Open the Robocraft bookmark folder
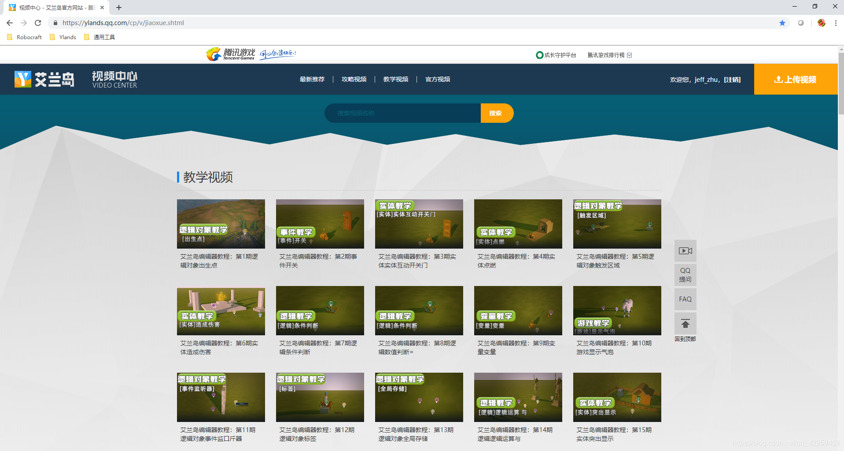Viewport: 844px width, 451px height. (25, 37)
